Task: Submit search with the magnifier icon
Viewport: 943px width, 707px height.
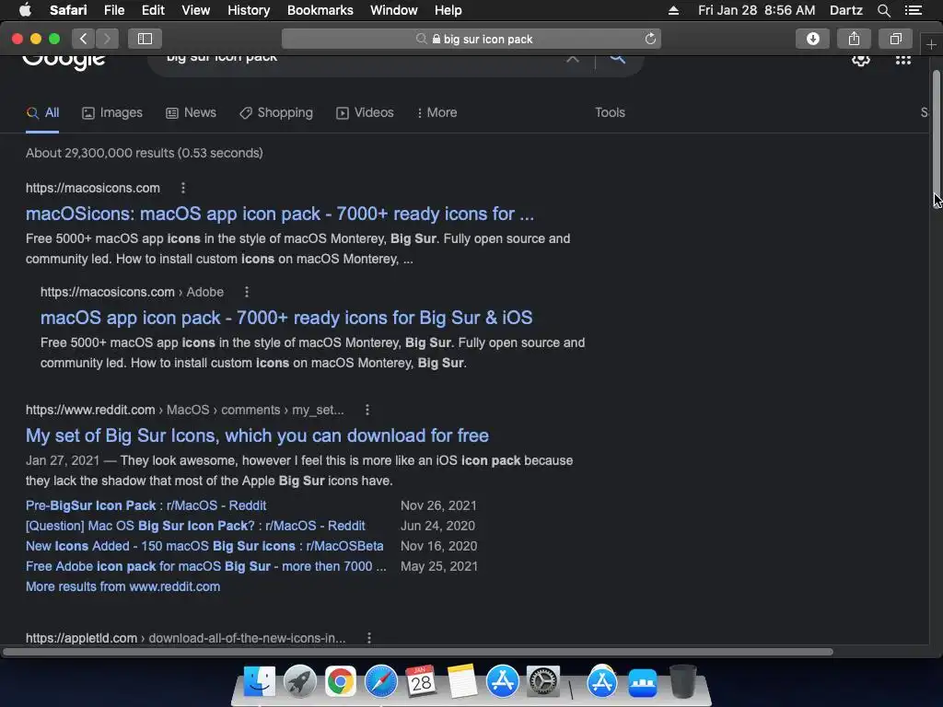Action: pyautogui.click(x=617, y=59)
